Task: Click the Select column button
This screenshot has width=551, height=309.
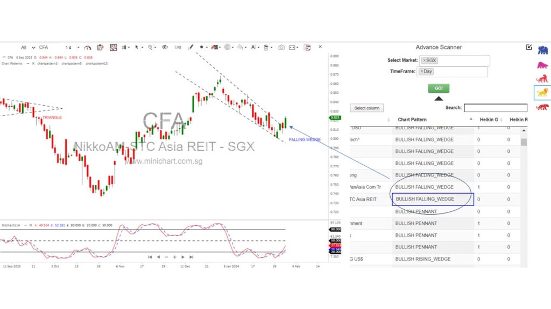Action: point(367,108)
